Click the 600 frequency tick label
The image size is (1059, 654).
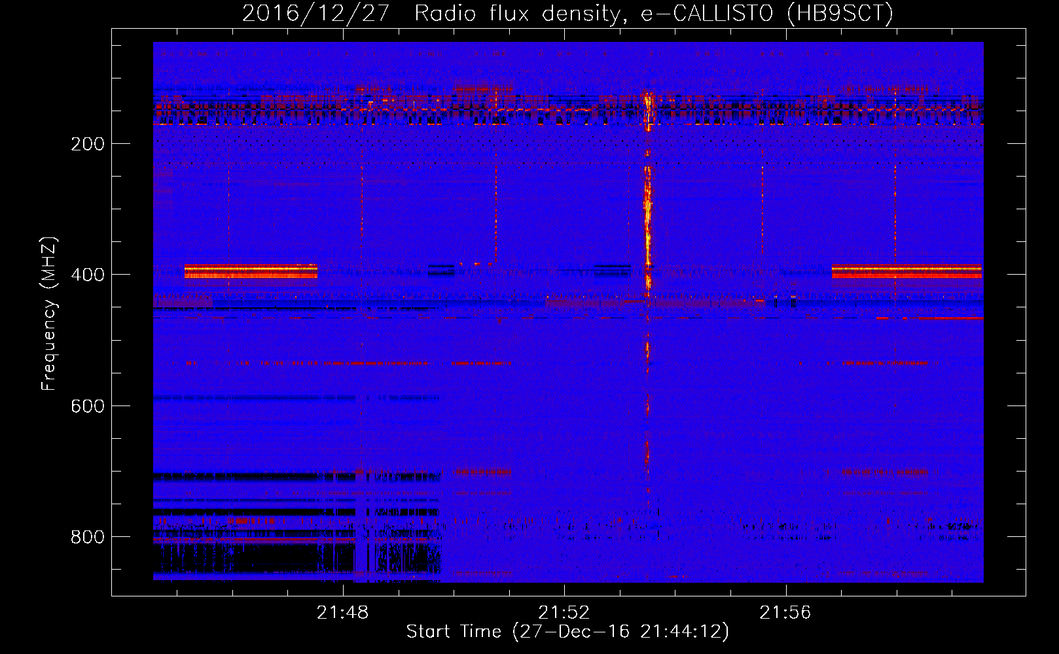pyautogui.click(x=88, y=406)
